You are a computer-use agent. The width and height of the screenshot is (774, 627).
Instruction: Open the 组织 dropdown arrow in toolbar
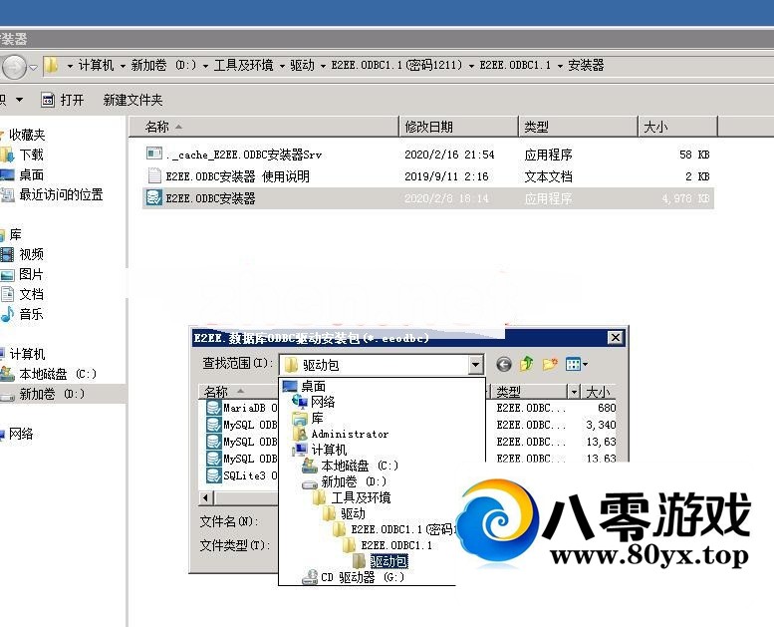click(19, 100)
